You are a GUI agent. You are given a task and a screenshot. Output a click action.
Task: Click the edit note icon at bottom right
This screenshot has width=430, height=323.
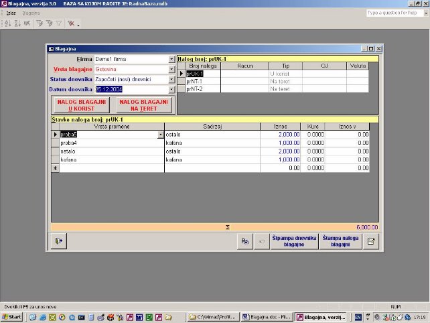tap(371, 242)
